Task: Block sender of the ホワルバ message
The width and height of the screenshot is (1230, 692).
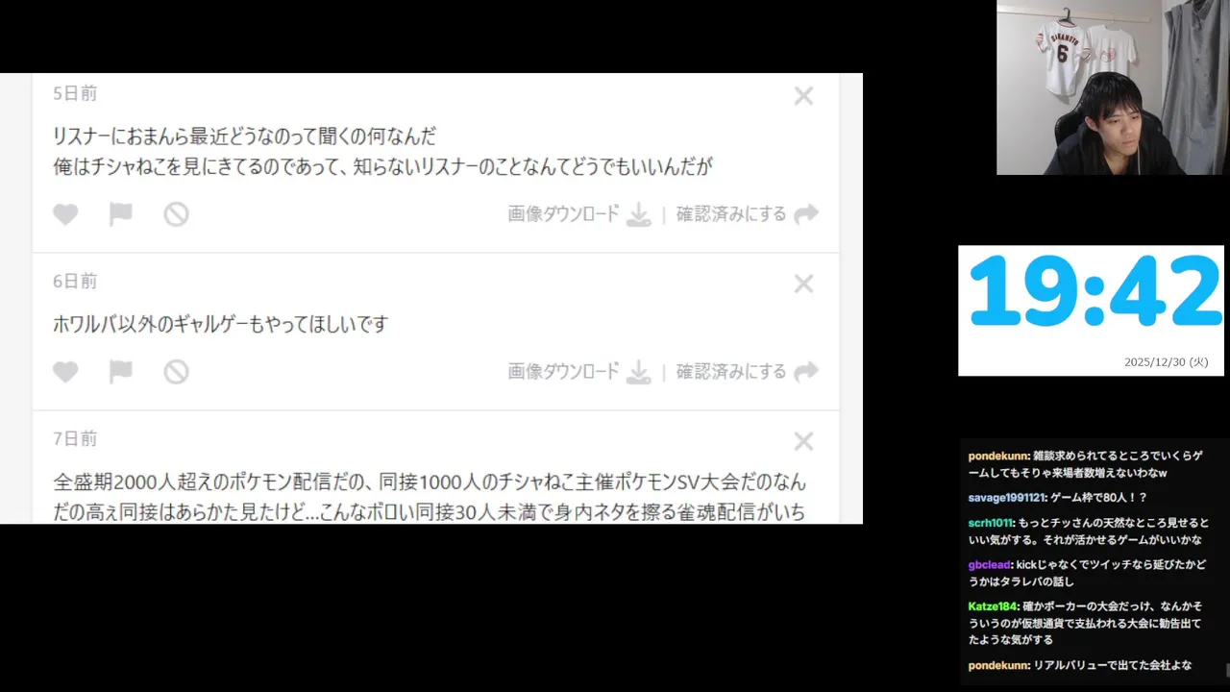Action: point(176,372)
